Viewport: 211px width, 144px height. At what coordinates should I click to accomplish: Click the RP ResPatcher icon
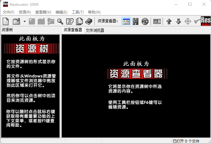[70, 21]
